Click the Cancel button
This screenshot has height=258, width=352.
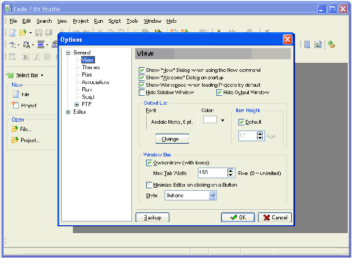pos(275,217)
